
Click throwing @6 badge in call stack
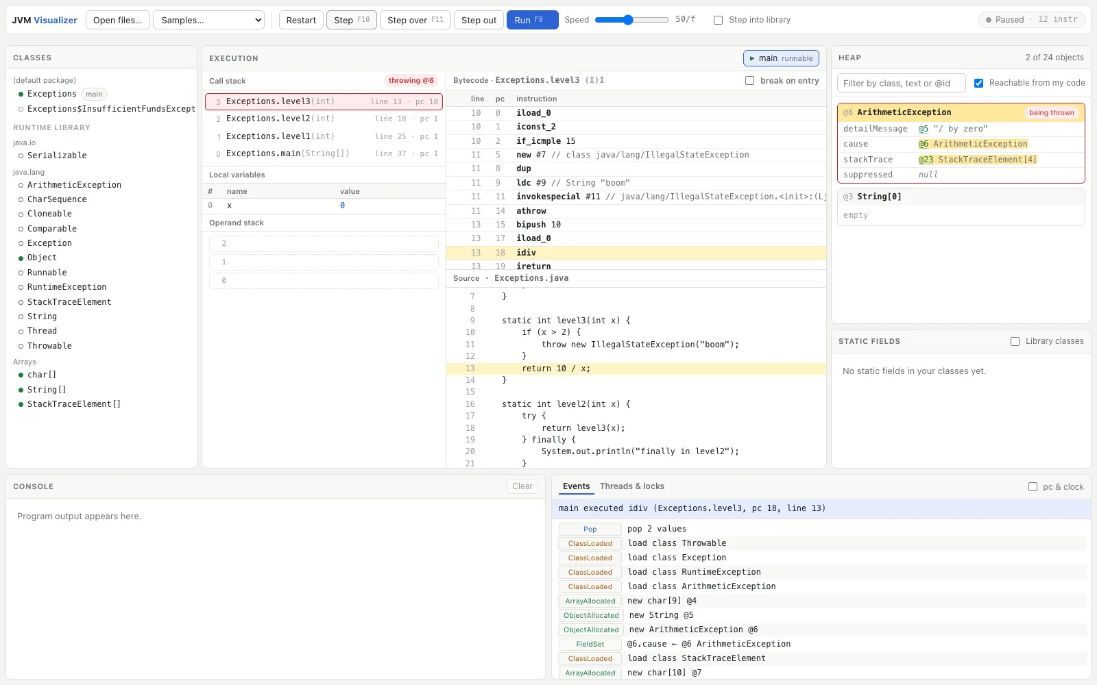click(x=411, y=81)
